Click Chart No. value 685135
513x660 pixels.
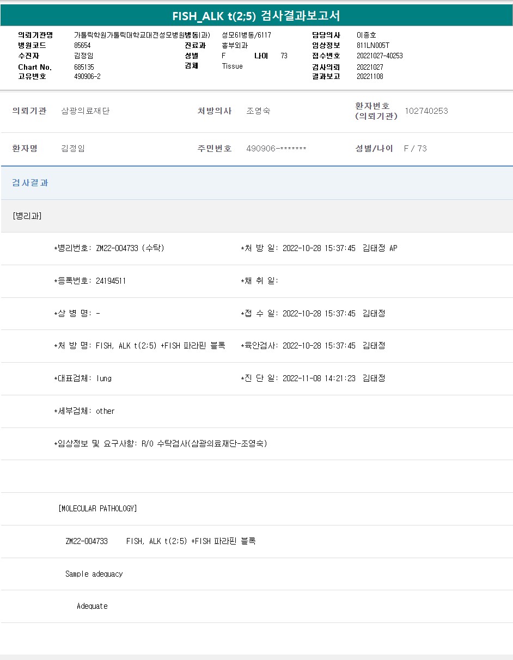tap(84, 67)
